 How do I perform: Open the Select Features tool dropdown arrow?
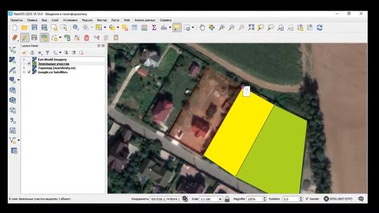(x=105, y=28)
